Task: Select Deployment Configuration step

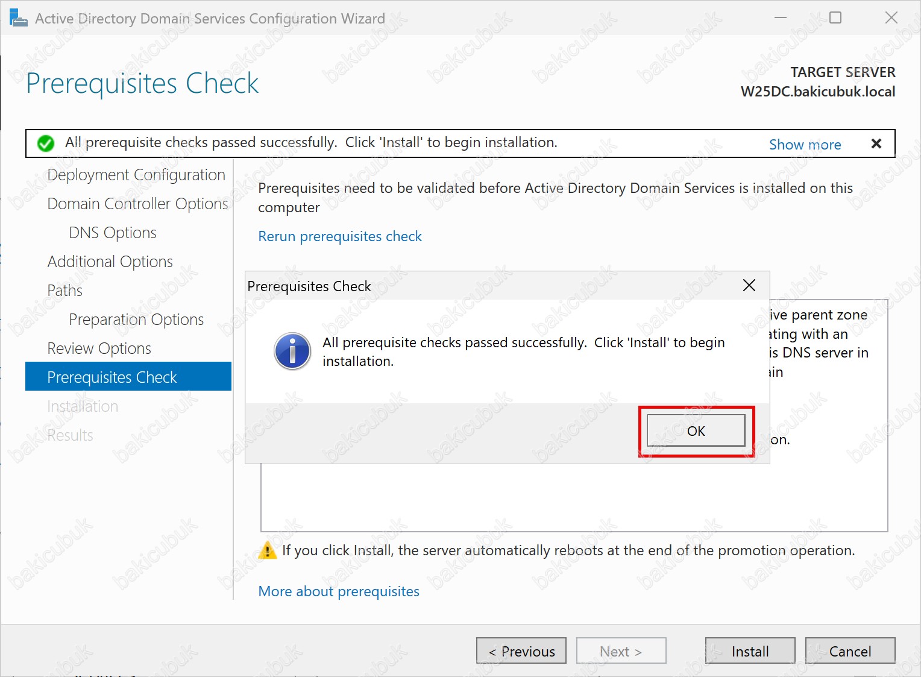Action: tap(136, 175)
